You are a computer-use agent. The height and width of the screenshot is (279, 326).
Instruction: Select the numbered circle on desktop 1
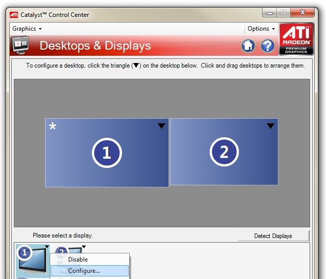point(107,153)
